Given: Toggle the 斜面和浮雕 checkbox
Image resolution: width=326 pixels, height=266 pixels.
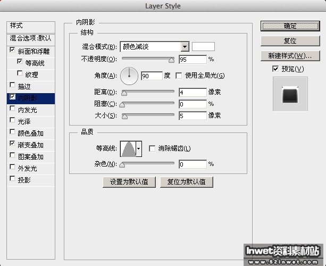Looking at the screenshot, I should coord(12,50).
